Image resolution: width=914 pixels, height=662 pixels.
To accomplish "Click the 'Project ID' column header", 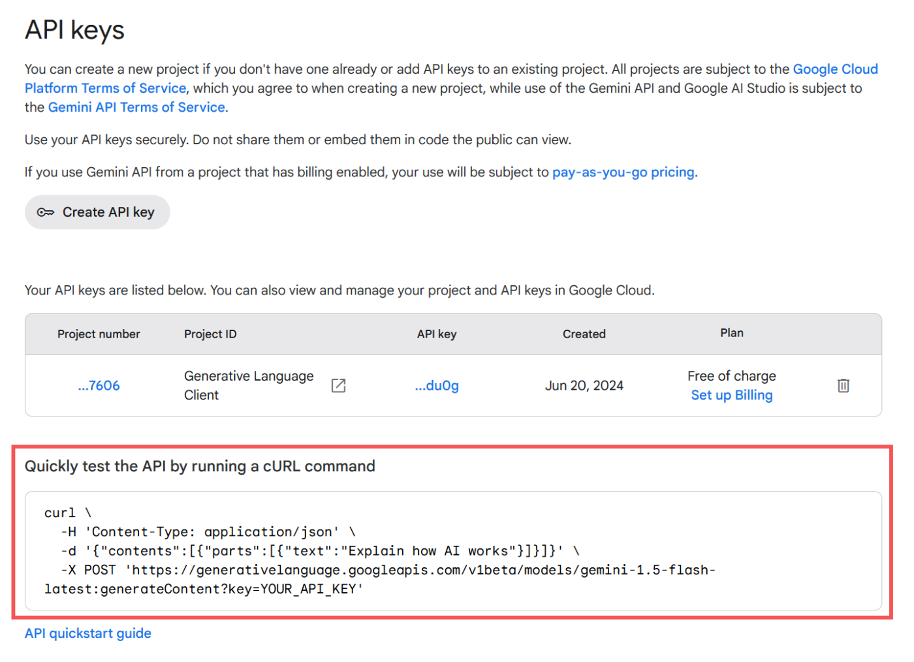I will pyautogui.click(x=210, y=334).
